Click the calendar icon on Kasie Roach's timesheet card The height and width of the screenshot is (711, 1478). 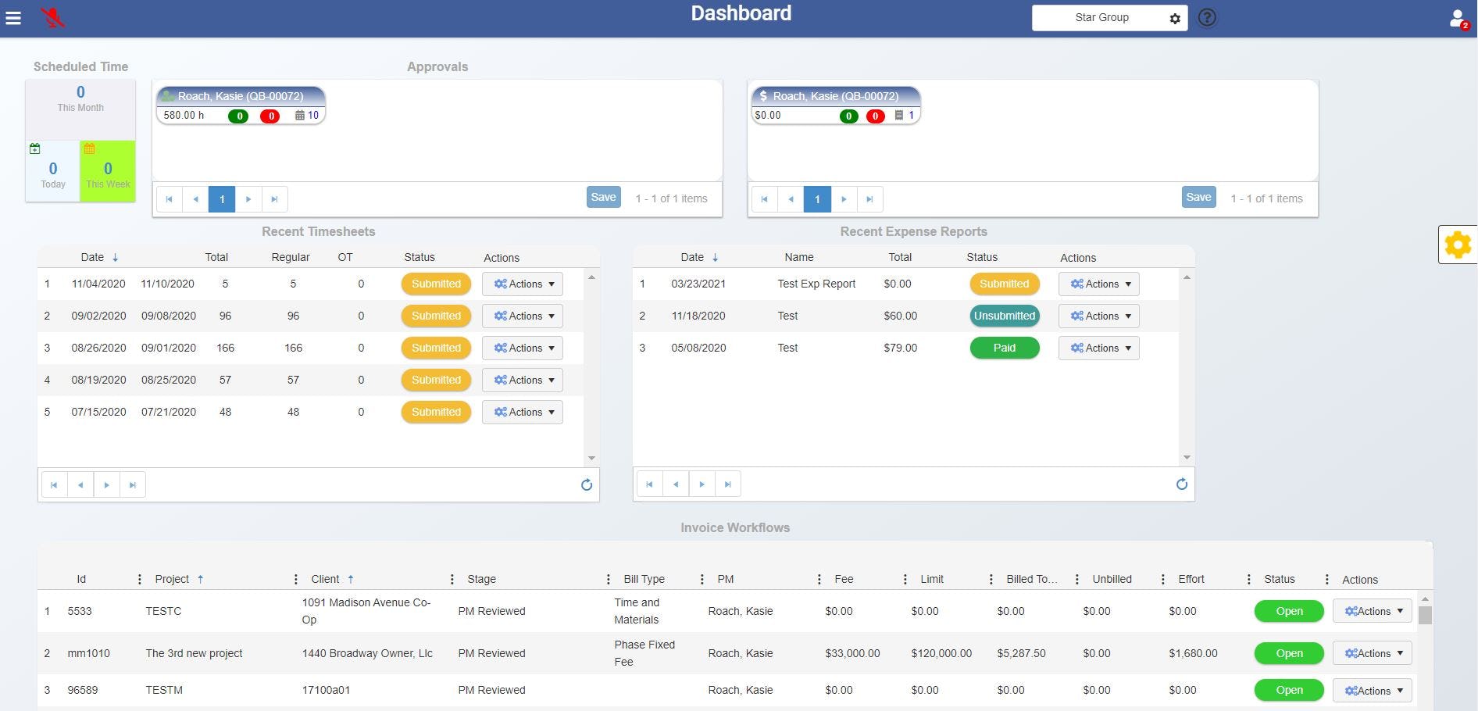point(300,115)
